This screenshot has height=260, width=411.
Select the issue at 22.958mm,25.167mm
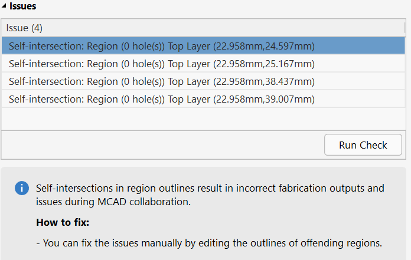click(x=161, y=64)
